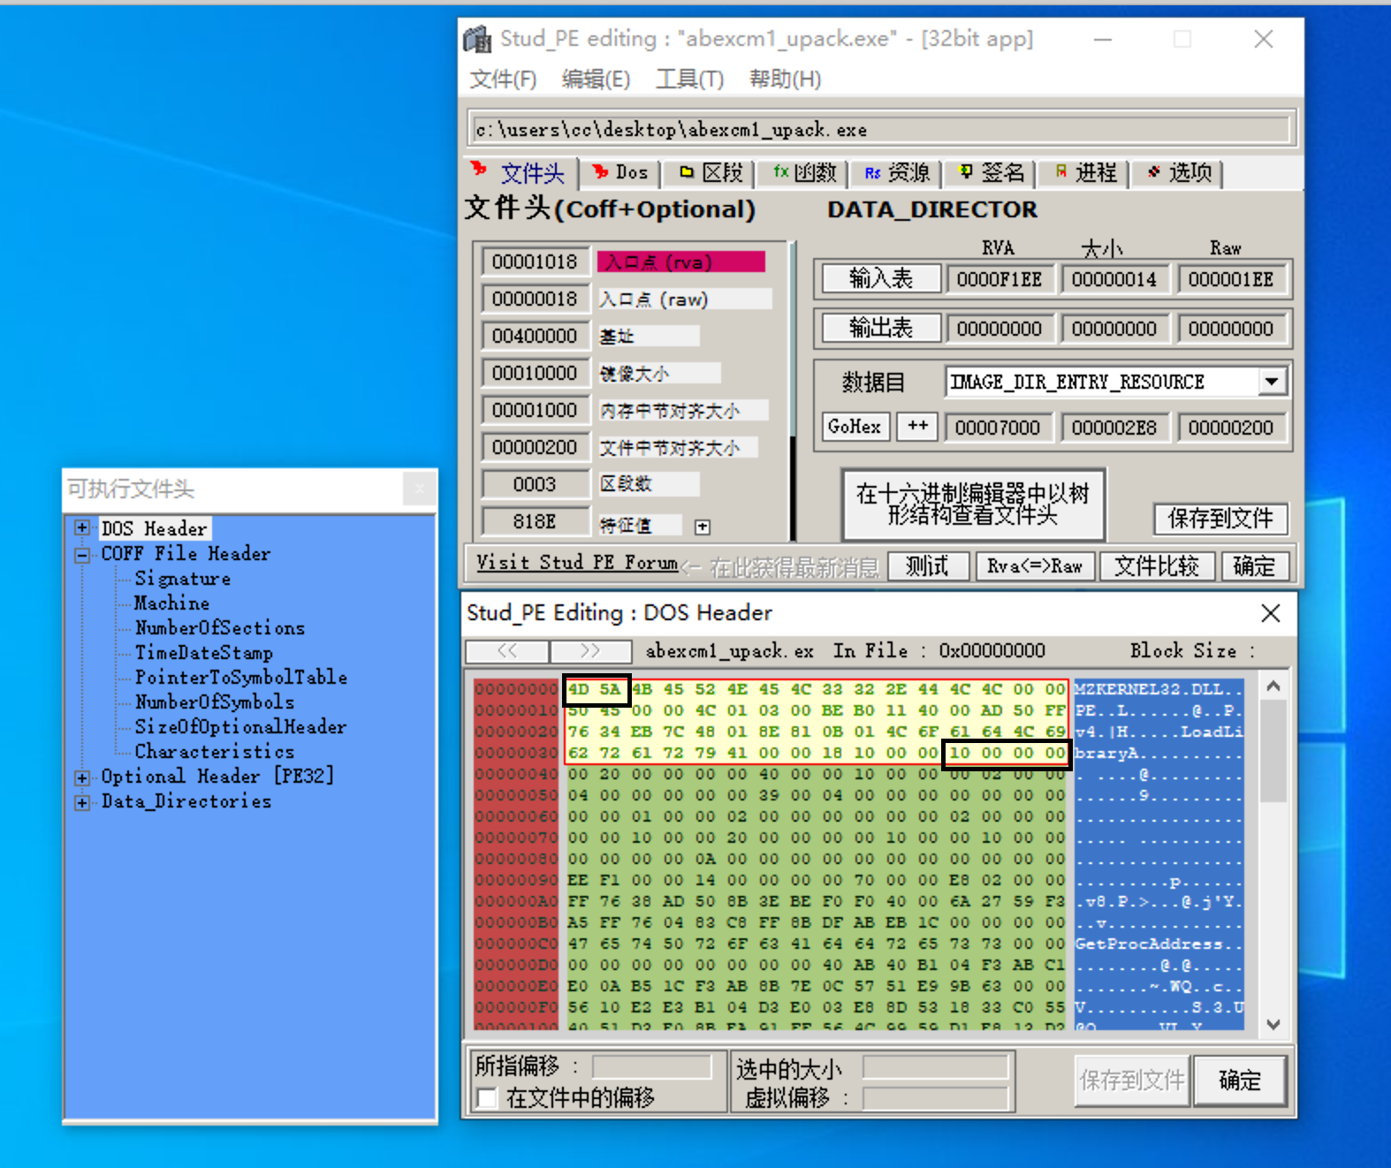Click the 镜像大小 value field 00010000
The image size is (1391, 1168).
click(x=535, y=374)
